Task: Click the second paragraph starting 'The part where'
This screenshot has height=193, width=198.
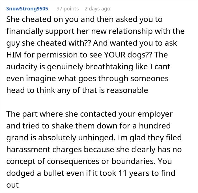Action: pyautogui.click(x=93, y=150)
